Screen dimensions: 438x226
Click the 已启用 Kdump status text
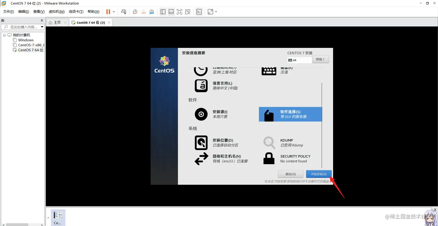(292, 145)
